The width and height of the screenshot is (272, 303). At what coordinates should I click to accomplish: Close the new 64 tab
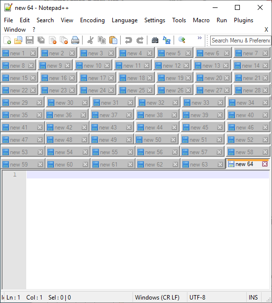(265, 164)
